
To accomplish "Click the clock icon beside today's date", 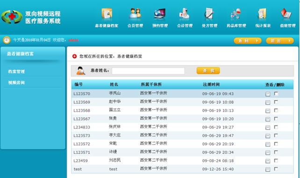I will pos(7,40).
